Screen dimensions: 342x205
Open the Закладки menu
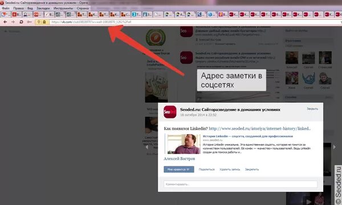(x=43, y=8)
